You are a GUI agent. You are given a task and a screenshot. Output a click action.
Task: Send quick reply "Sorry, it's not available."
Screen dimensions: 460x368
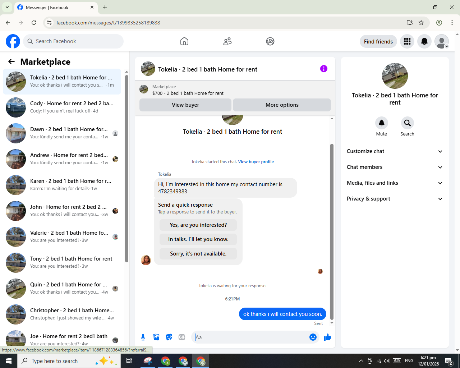[198, 254]
